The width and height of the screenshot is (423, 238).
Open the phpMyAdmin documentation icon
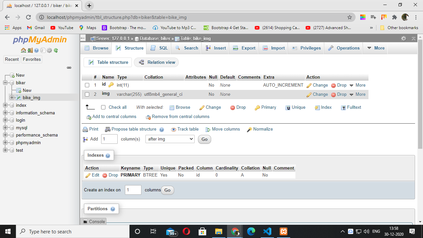36,51
